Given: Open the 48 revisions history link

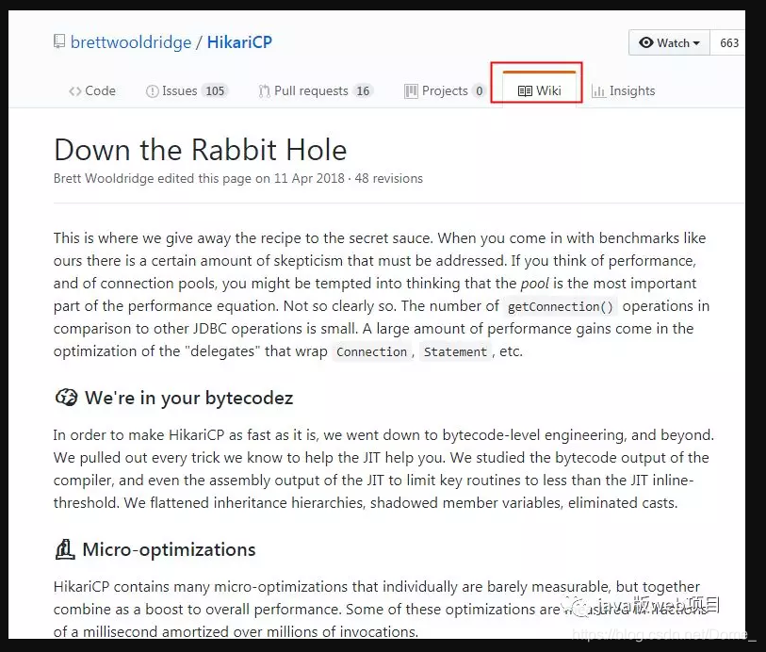Looking at the screenshot, I should coord(388,178).
